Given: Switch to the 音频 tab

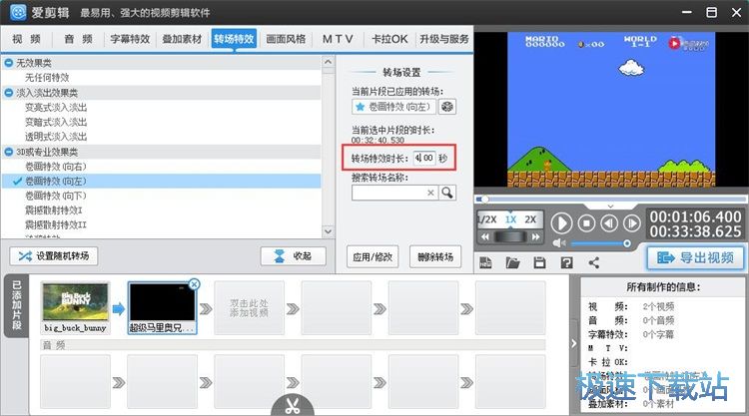Looking at the screenshot, I should coord(78,39).
